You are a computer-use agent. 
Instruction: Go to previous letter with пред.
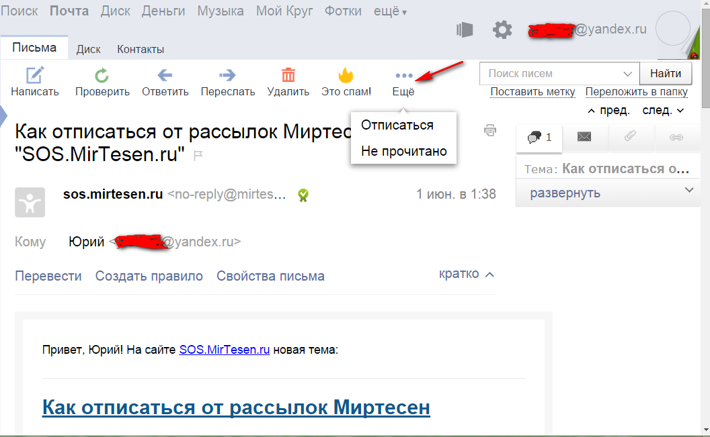tap(608, 111)
